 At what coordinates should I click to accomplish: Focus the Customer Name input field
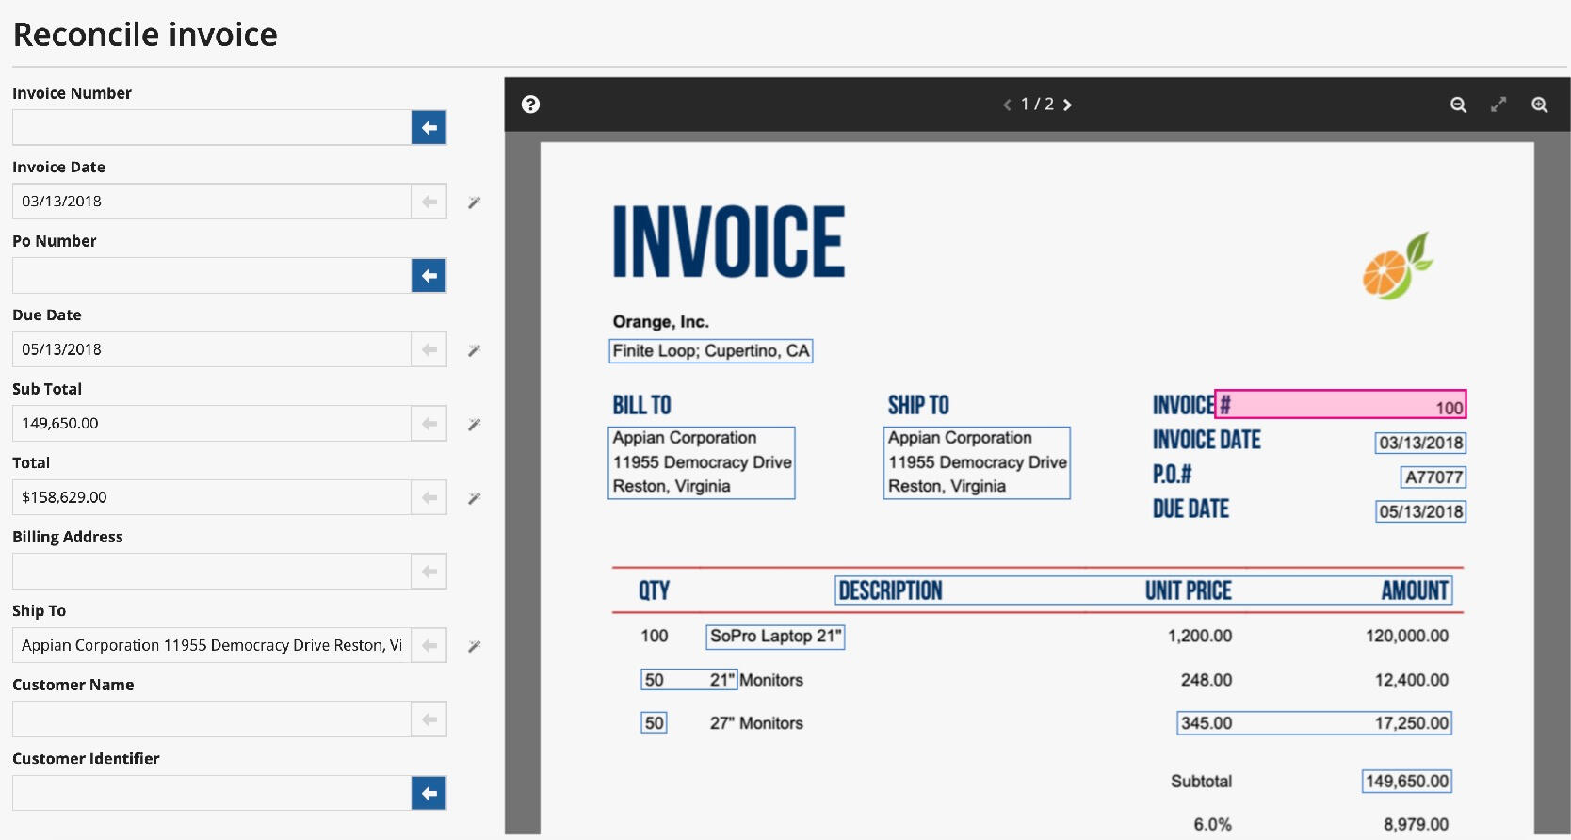[x=211, y=719]
